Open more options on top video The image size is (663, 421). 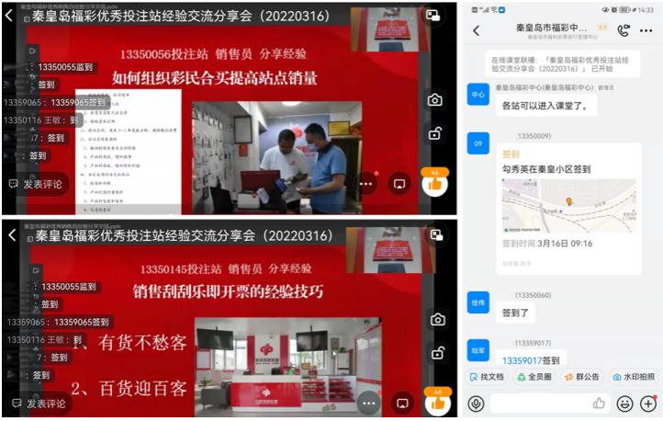coord(366,183)
